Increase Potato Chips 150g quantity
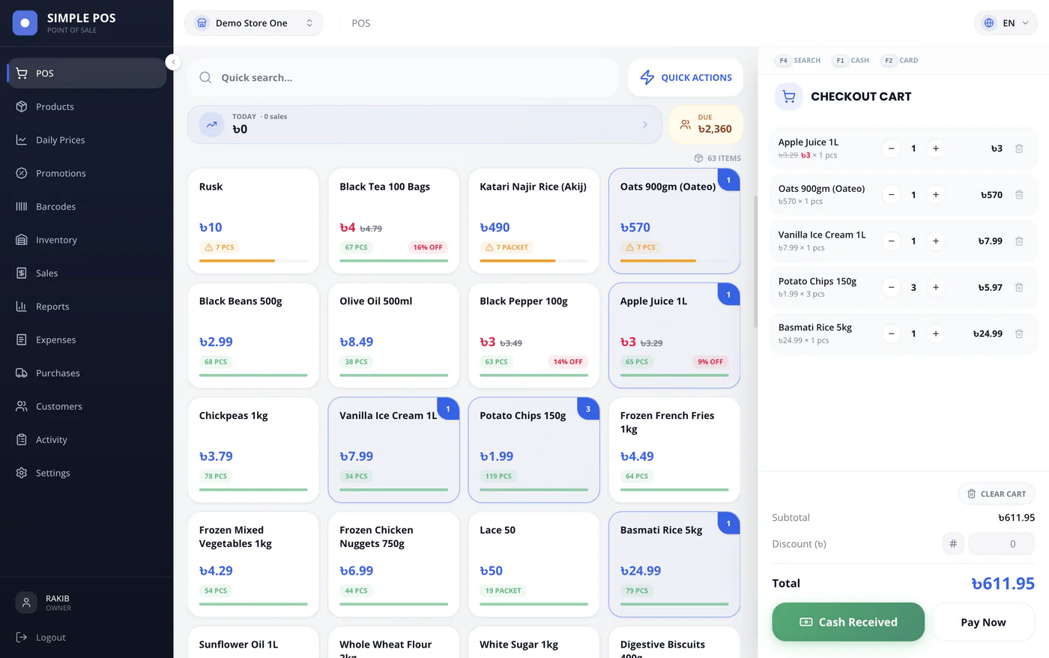 click(x=936, y=287)
